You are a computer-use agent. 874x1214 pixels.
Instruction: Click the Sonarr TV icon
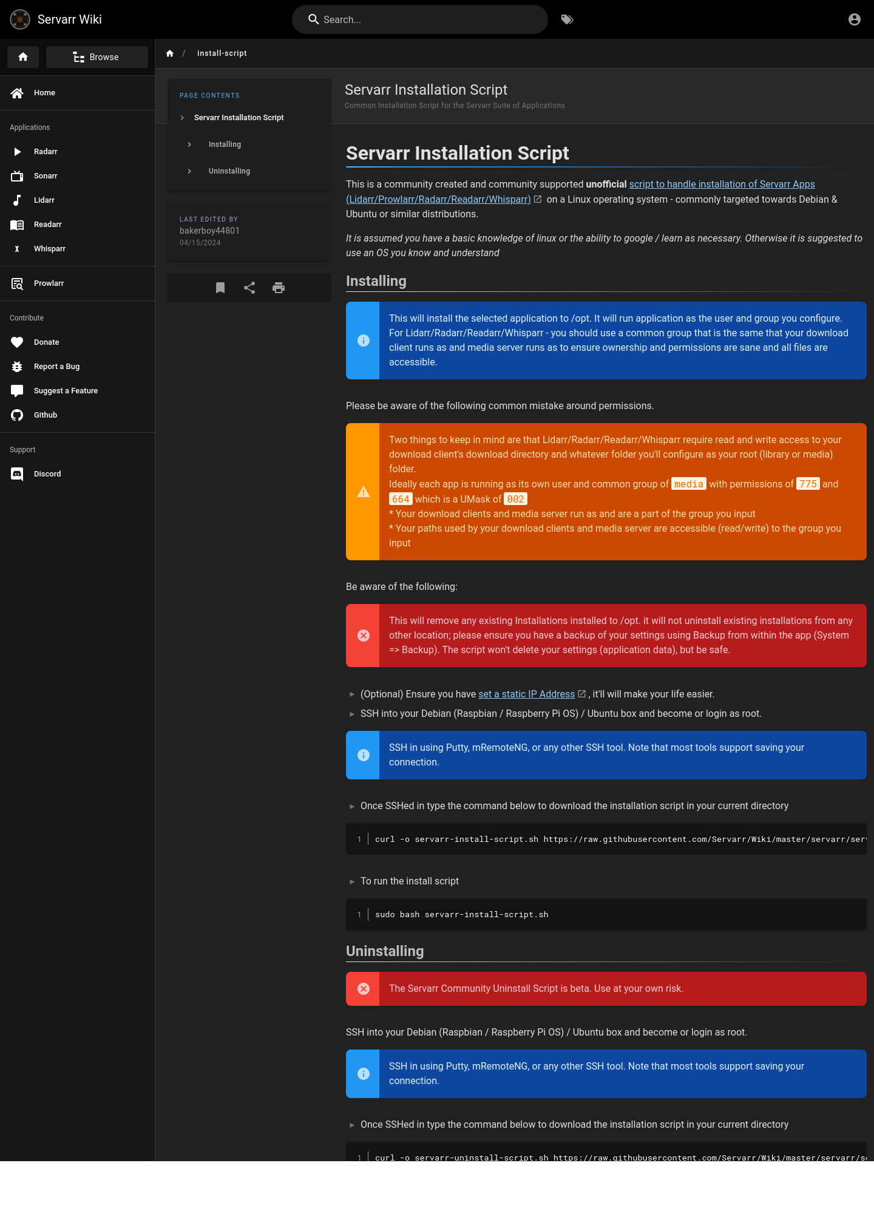point(17,176)
